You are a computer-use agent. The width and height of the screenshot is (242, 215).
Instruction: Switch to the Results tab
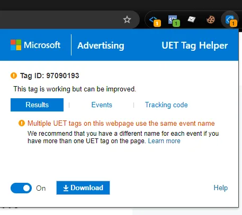37,105
